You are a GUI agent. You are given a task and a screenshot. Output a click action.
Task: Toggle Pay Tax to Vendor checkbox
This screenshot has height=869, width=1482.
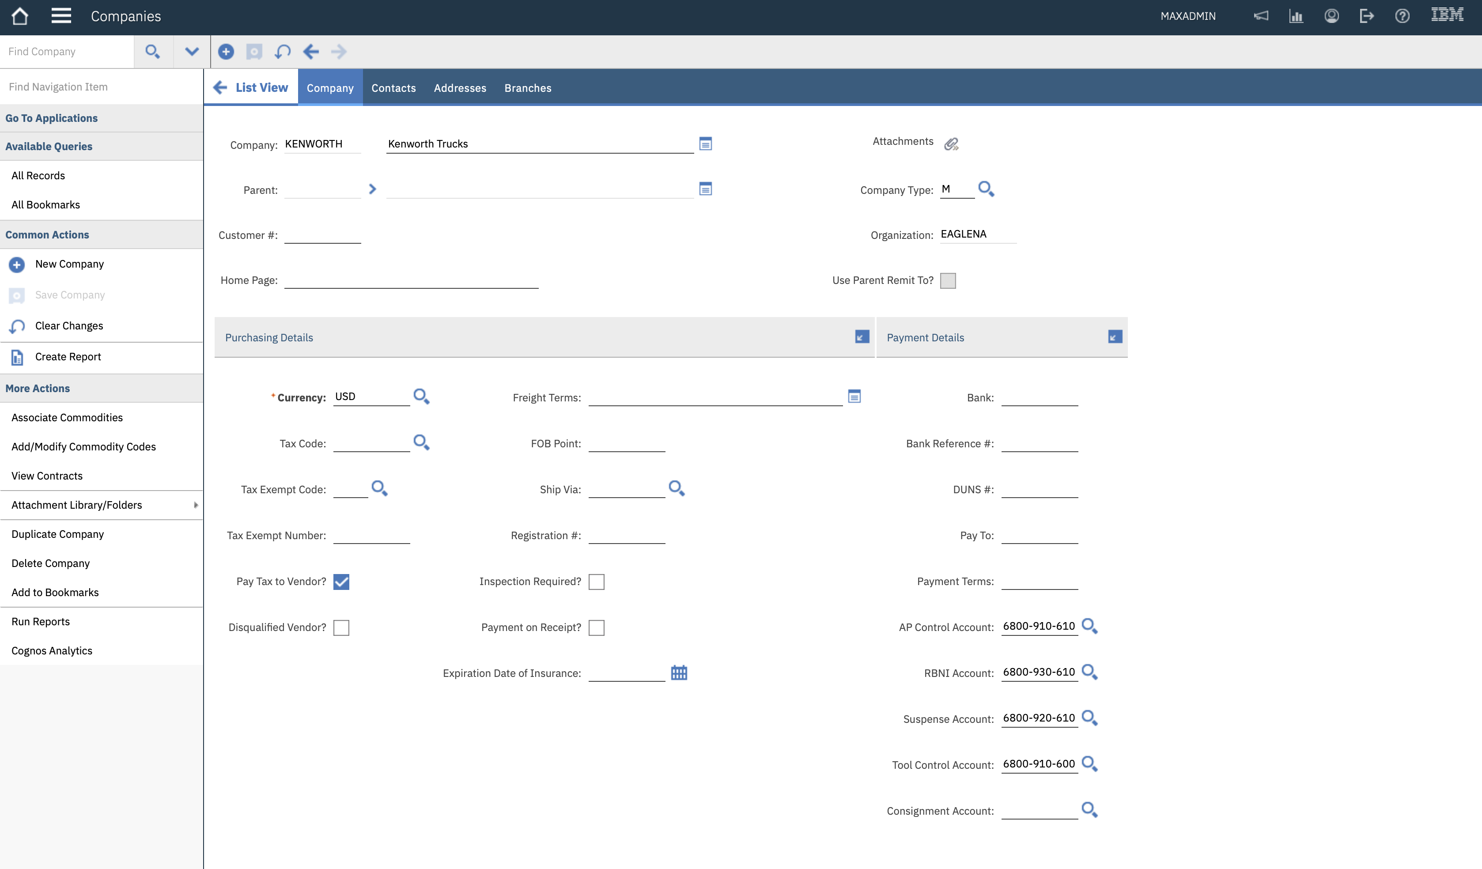coord(341,582)
